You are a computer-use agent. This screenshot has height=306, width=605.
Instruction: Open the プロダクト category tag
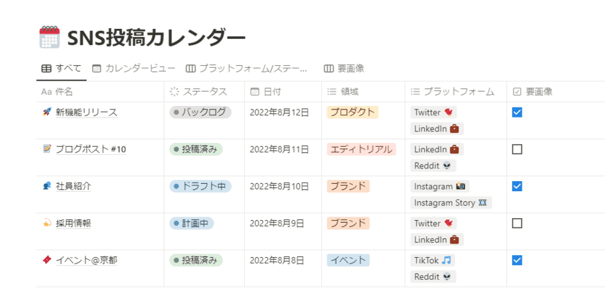(x=353, y=112)
